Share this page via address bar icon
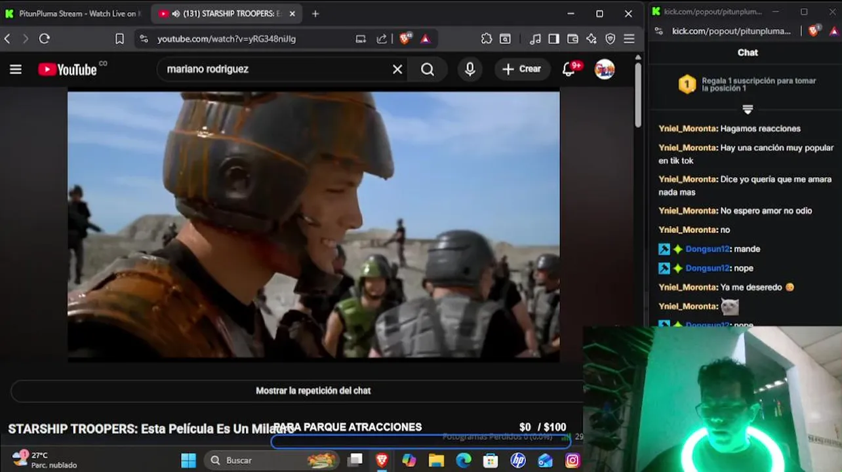Screen dimensions: 842x472 [382, 39]
